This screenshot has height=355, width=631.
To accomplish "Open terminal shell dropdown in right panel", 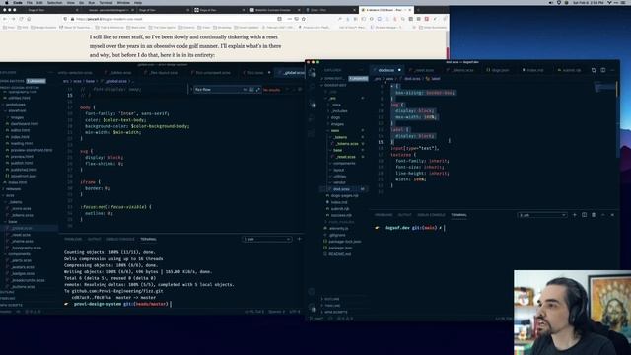I will pyautogui.click(x=542, y=215).
